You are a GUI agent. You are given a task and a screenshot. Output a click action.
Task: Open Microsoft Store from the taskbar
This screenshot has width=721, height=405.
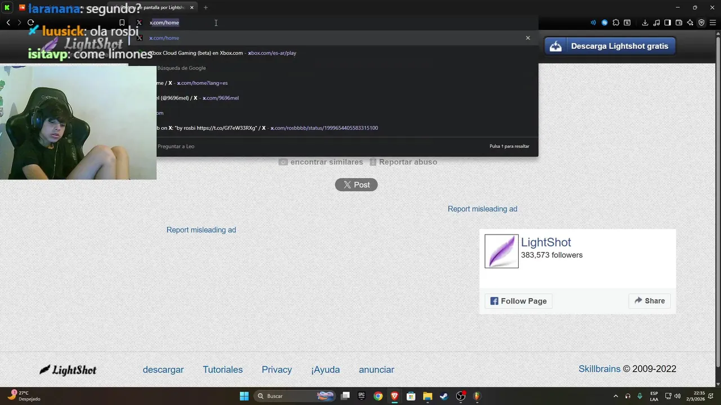(411, 396)
